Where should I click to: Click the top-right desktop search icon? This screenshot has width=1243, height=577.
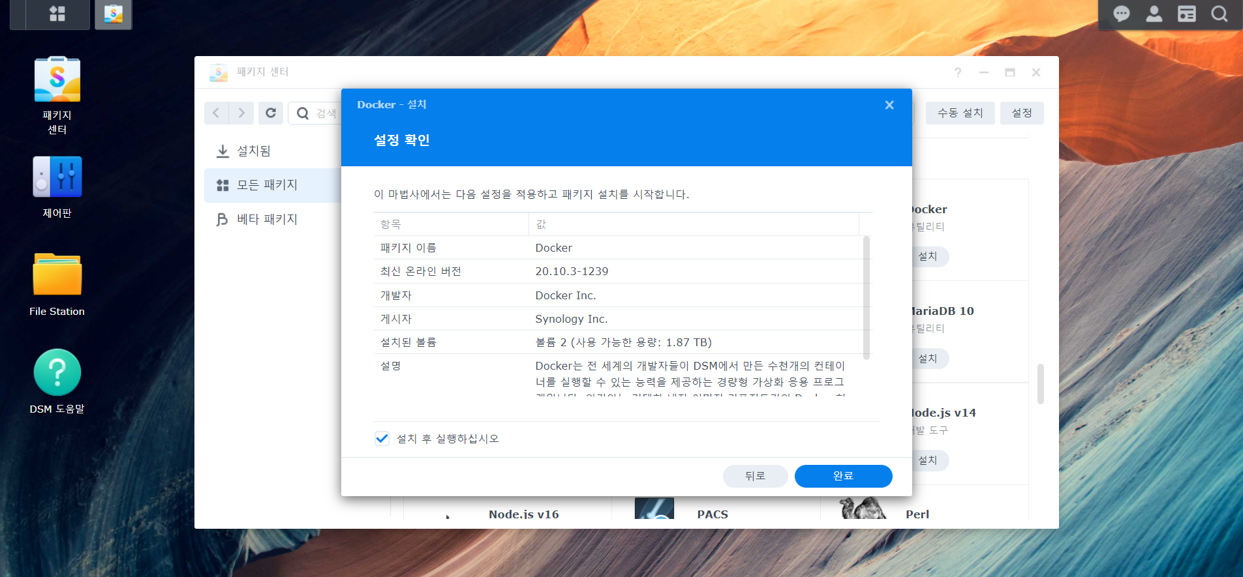(x=1220, y=14)
